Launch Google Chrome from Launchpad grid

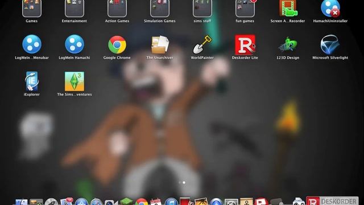coord(117,44)
